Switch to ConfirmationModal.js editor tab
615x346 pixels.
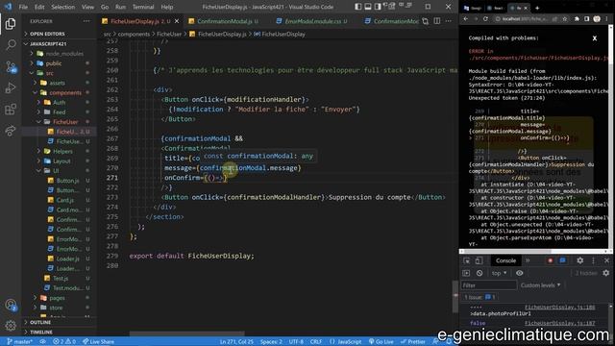(225, 21)
